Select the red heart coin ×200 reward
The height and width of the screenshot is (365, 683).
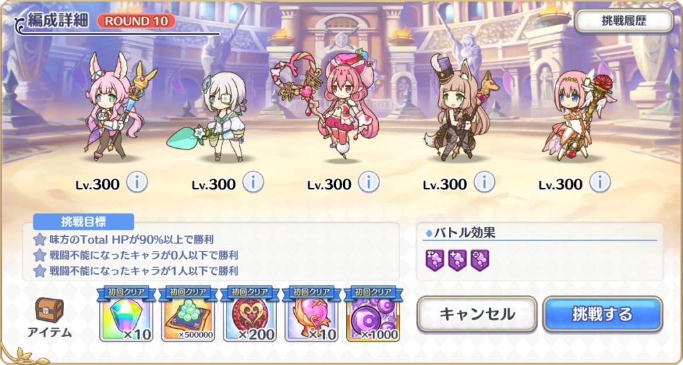(x=249, y=316)
